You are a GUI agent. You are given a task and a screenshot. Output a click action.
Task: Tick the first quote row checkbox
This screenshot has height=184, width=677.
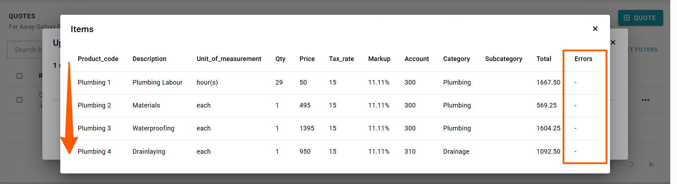coord(20,100)
